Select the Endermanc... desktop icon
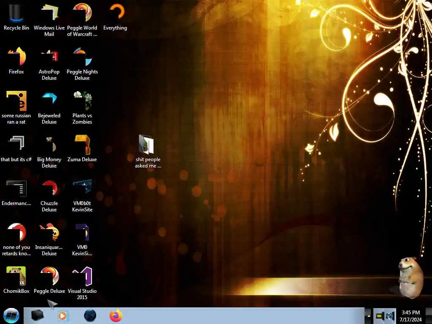The width and height of the screenshot is (432, 324). [x=16, y=193]
